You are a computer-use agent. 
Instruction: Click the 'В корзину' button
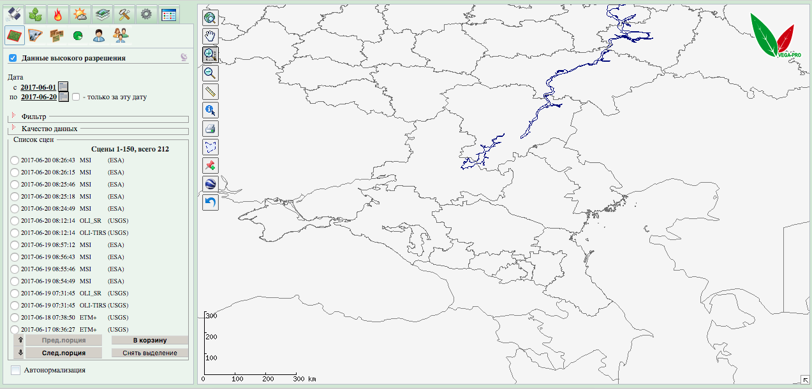click(x=150, y=340)
